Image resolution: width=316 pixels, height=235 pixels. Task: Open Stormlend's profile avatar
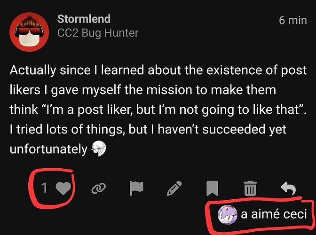(x=30, y=32)
